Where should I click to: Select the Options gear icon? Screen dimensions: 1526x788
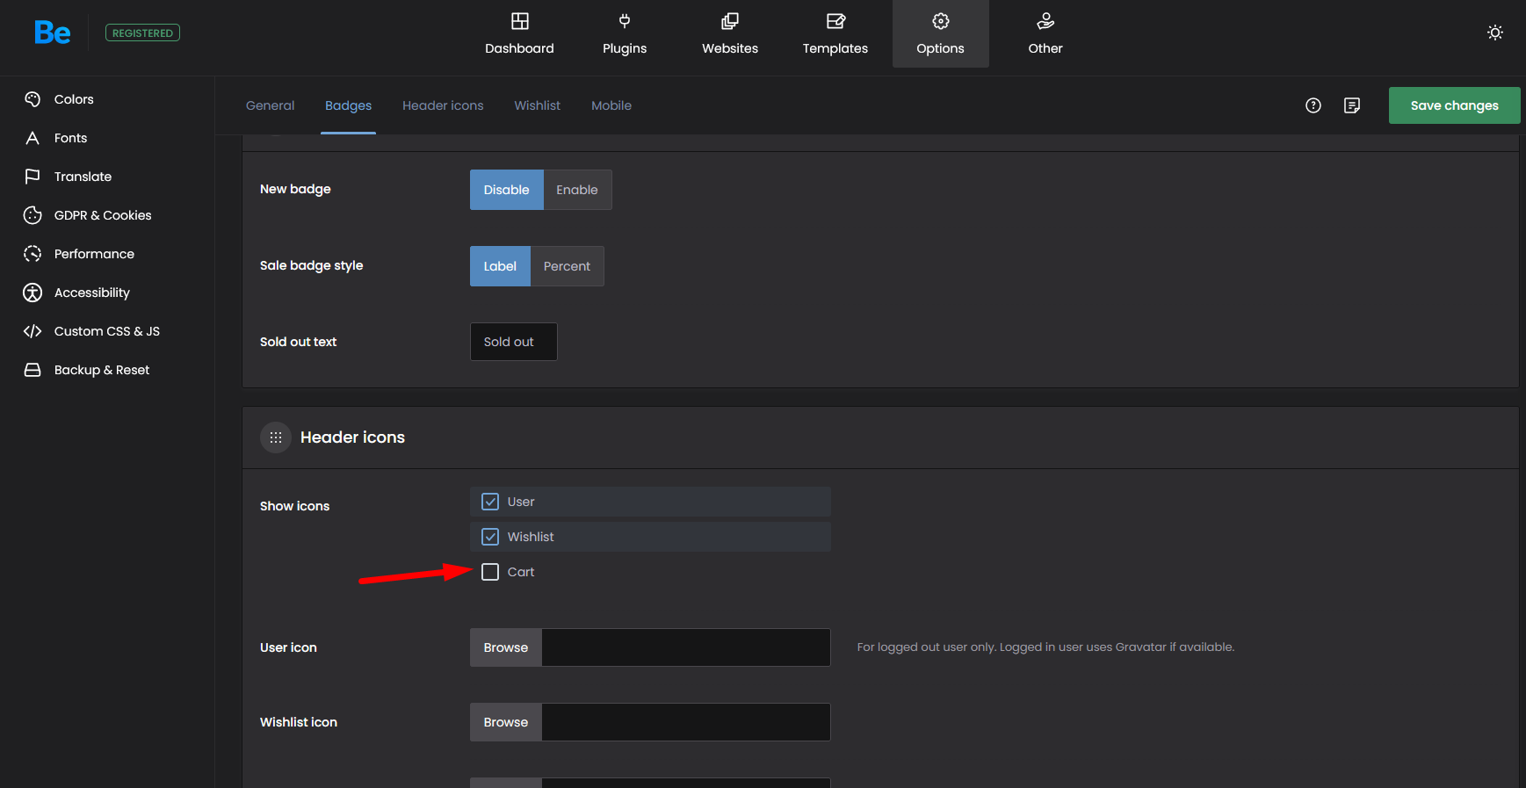(x=940, y=21)
